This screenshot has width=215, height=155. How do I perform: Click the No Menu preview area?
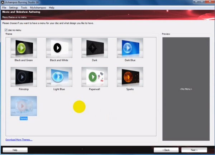point(186,88)
